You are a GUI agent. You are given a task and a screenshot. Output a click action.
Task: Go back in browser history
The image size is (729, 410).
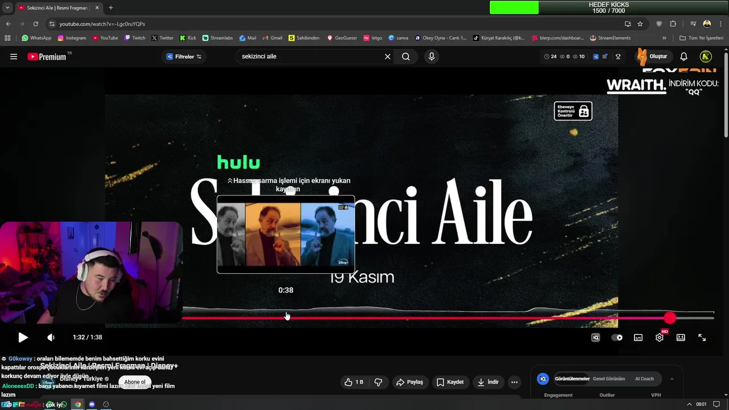tap(8, 24)
